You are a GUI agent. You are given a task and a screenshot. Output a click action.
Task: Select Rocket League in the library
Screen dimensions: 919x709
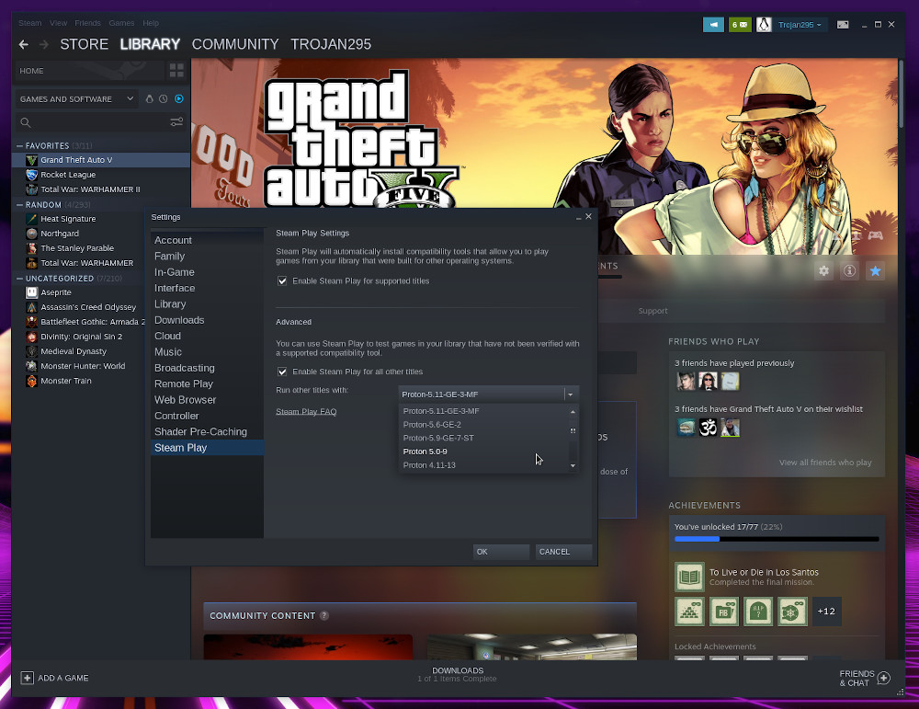pos(101,175)
